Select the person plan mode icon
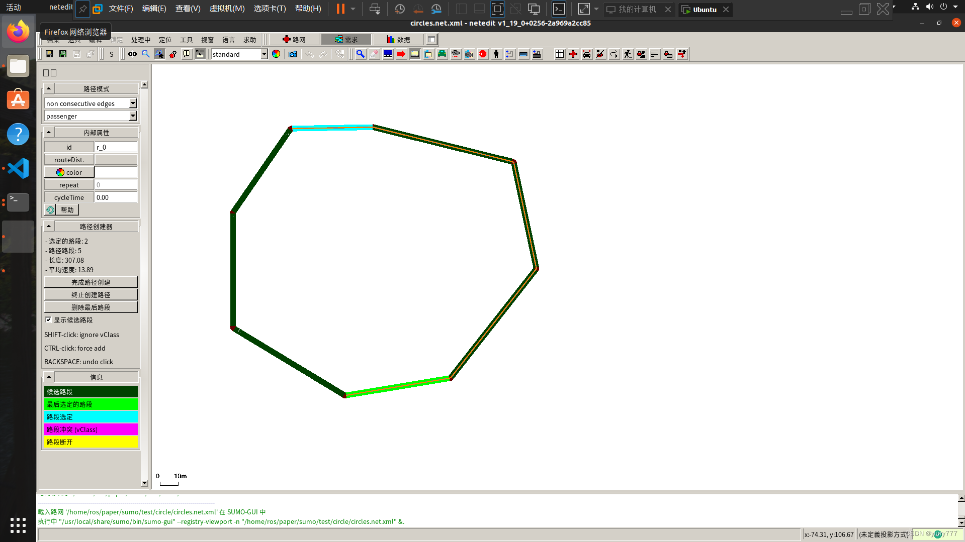 tap(510, 54)
